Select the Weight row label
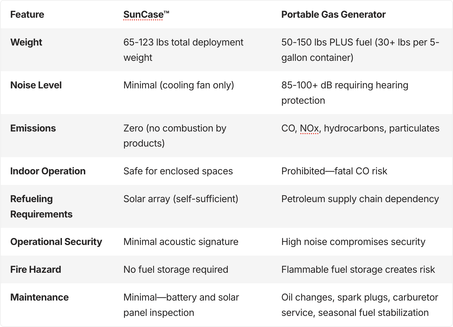This screenshot has height=327, width=453. pos(26,42)
